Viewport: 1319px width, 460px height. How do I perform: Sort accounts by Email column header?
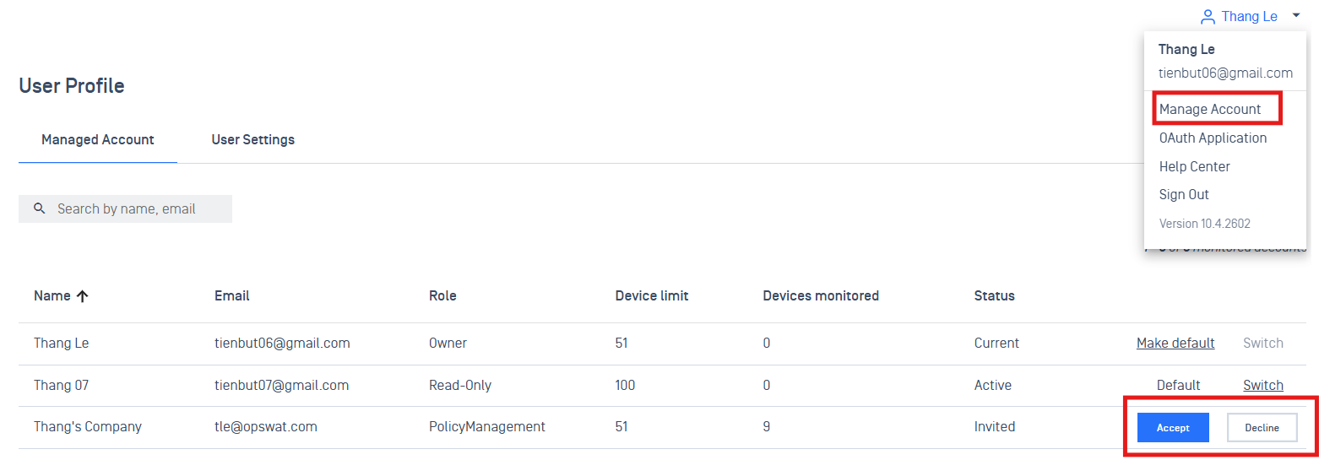point(231,296)
